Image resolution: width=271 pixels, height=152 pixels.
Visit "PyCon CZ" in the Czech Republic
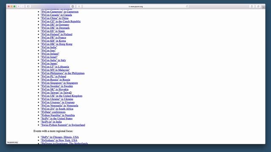(x=61, y=22)
